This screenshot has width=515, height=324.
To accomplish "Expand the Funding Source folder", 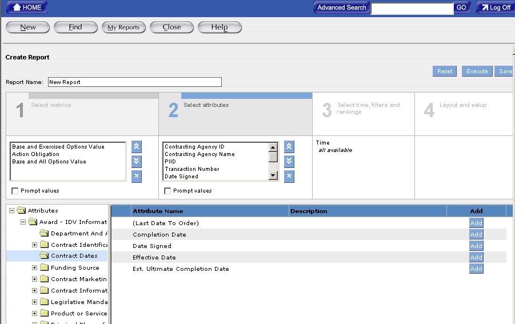I will pos(35,267).
